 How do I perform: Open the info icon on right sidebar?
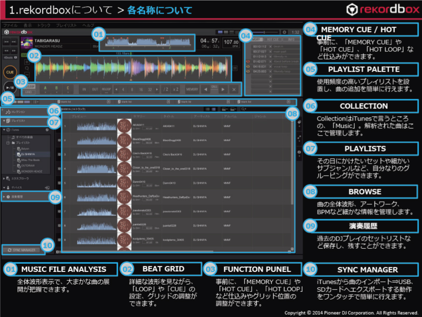299,152
